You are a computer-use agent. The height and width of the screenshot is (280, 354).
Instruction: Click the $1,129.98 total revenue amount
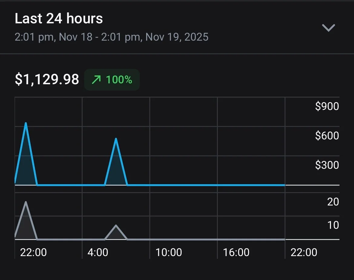(x=47, y=80)
